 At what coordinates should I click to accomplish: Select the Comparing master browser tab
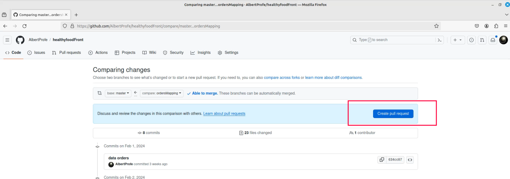(x=41, y=15)
